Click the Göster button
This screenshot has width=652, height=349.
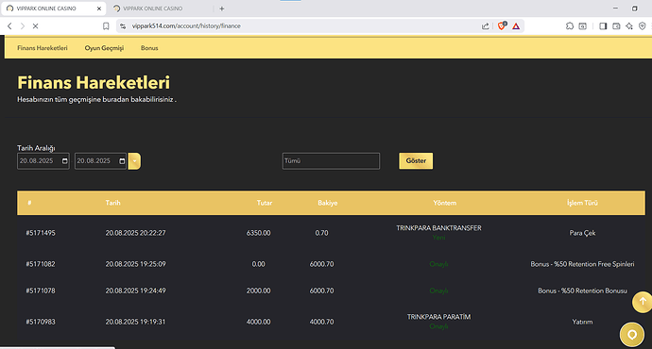click(416, 161)
